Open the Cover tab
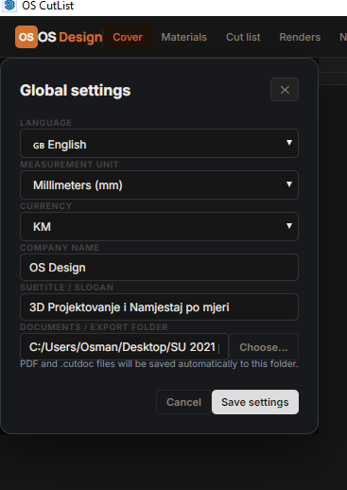 [x=128, y=37]
